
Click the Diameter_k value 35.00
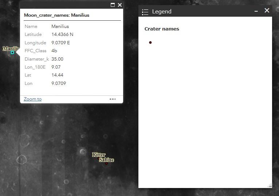[57, 59]
